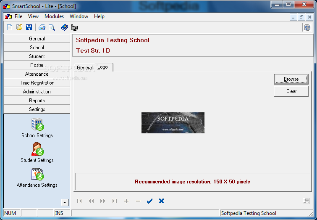Open School Settings icon in sidebar
This screenshot has width=317, height=220.
tap(37, 124)
